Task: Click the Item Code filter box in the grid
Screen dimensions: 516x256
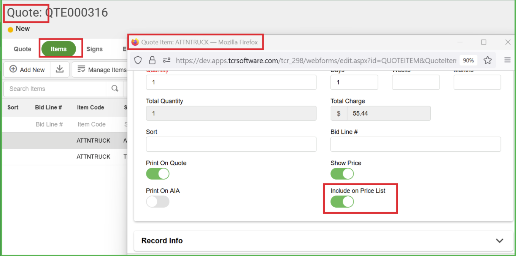Action: 92,124
